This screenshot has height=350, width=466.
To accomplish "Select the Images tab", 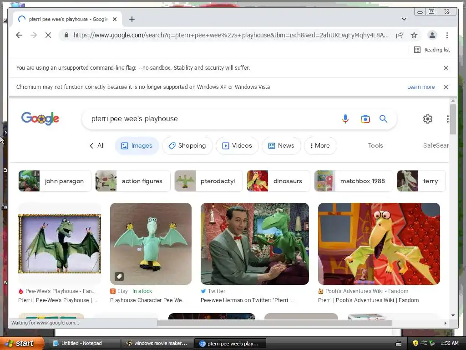I will (x=137, y=145).
